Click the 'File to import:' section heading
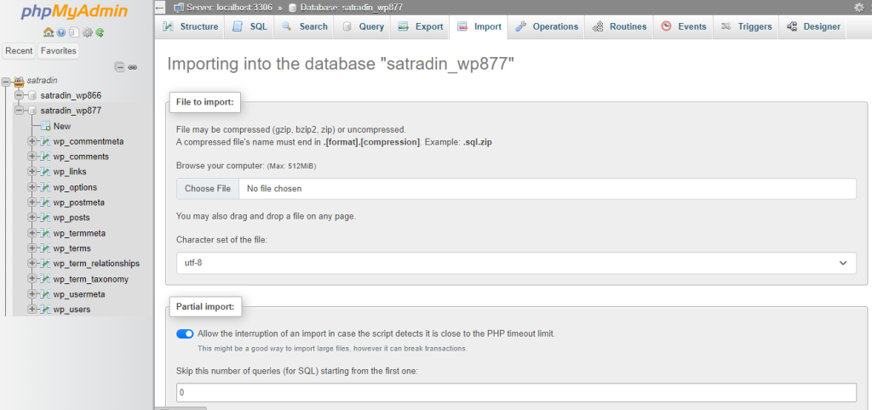Image resolution: width=872 pixels, height=410 pixels. pyautogui.click(x=204, y=102)
